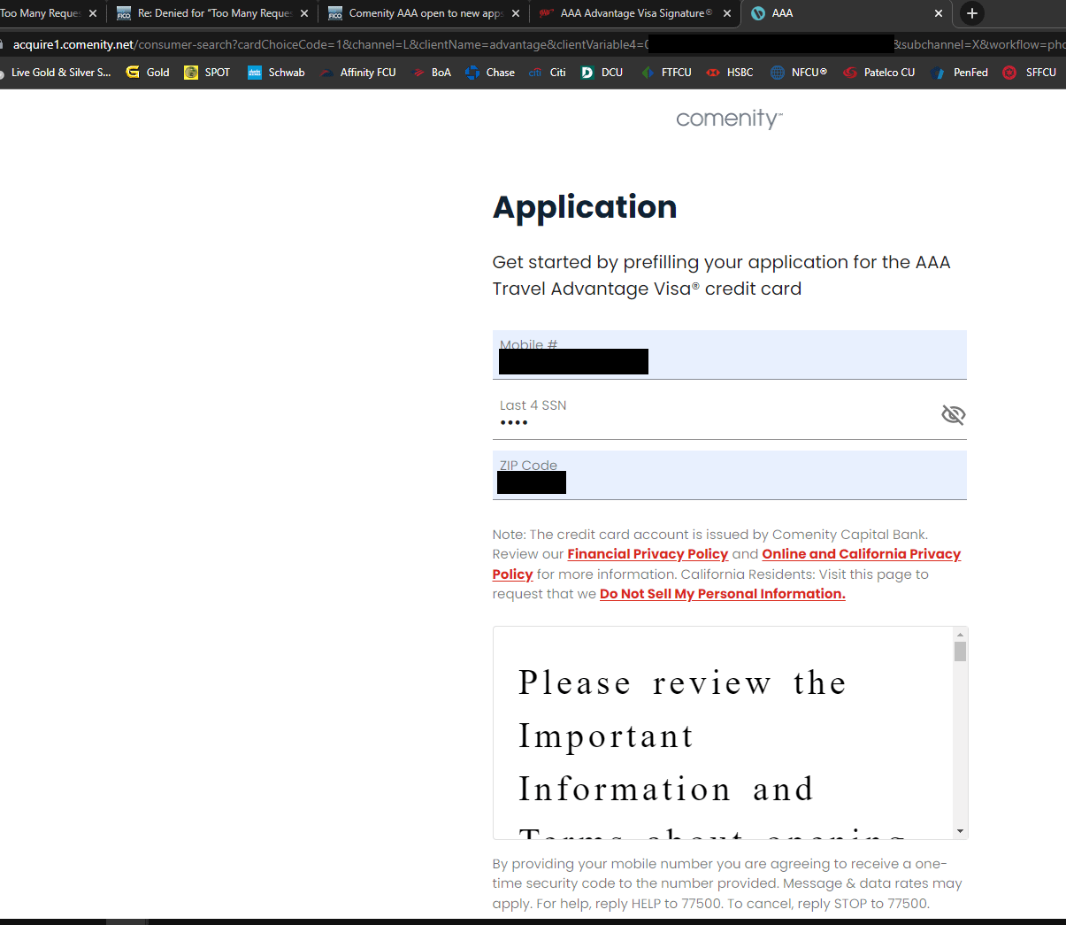Open the Financial Privacy Policy link

coord(648,554)
